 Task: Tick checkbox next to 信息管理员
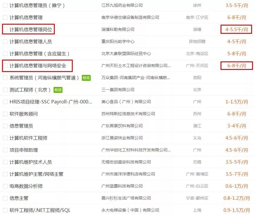pos(5,126)
